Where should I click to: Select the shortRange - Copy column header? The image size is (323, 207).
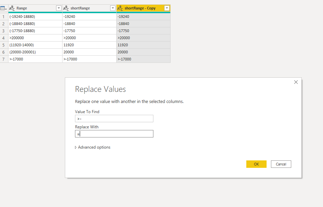[143, 8]
